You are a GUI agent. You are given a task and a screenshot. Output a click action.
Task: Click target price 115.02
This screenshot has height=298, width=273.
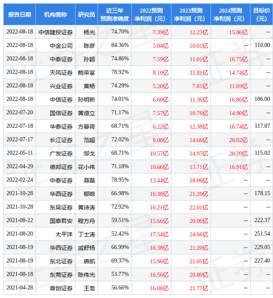point(262,153)
